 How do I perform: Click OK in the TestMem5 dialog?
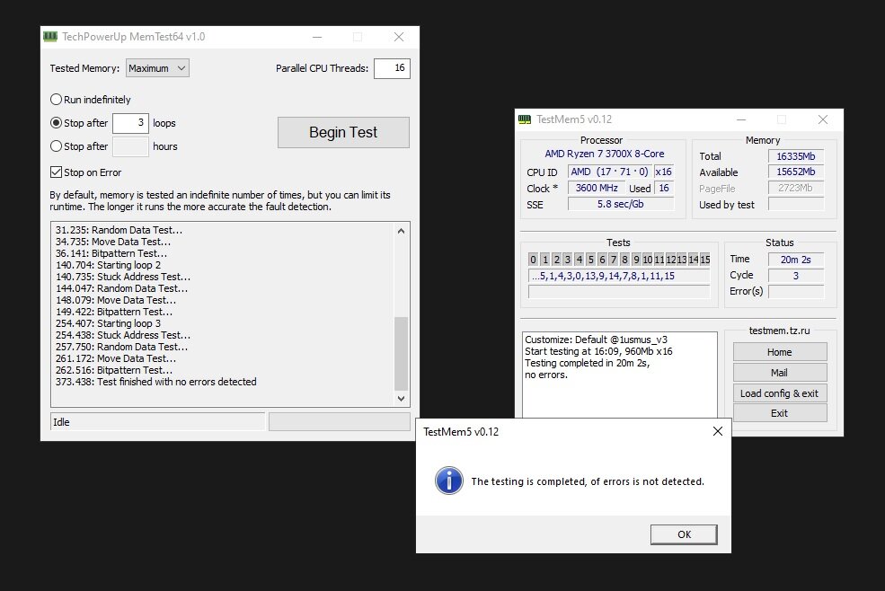(x=684, y=534)
